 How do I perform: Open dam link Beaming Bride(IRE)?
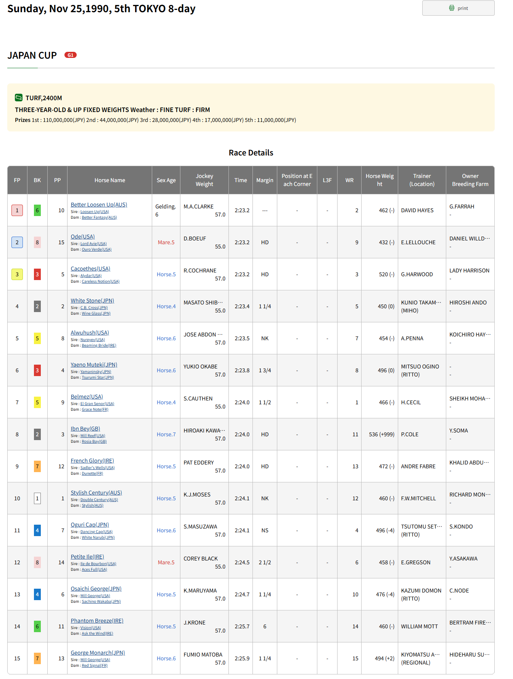(99, 346)
